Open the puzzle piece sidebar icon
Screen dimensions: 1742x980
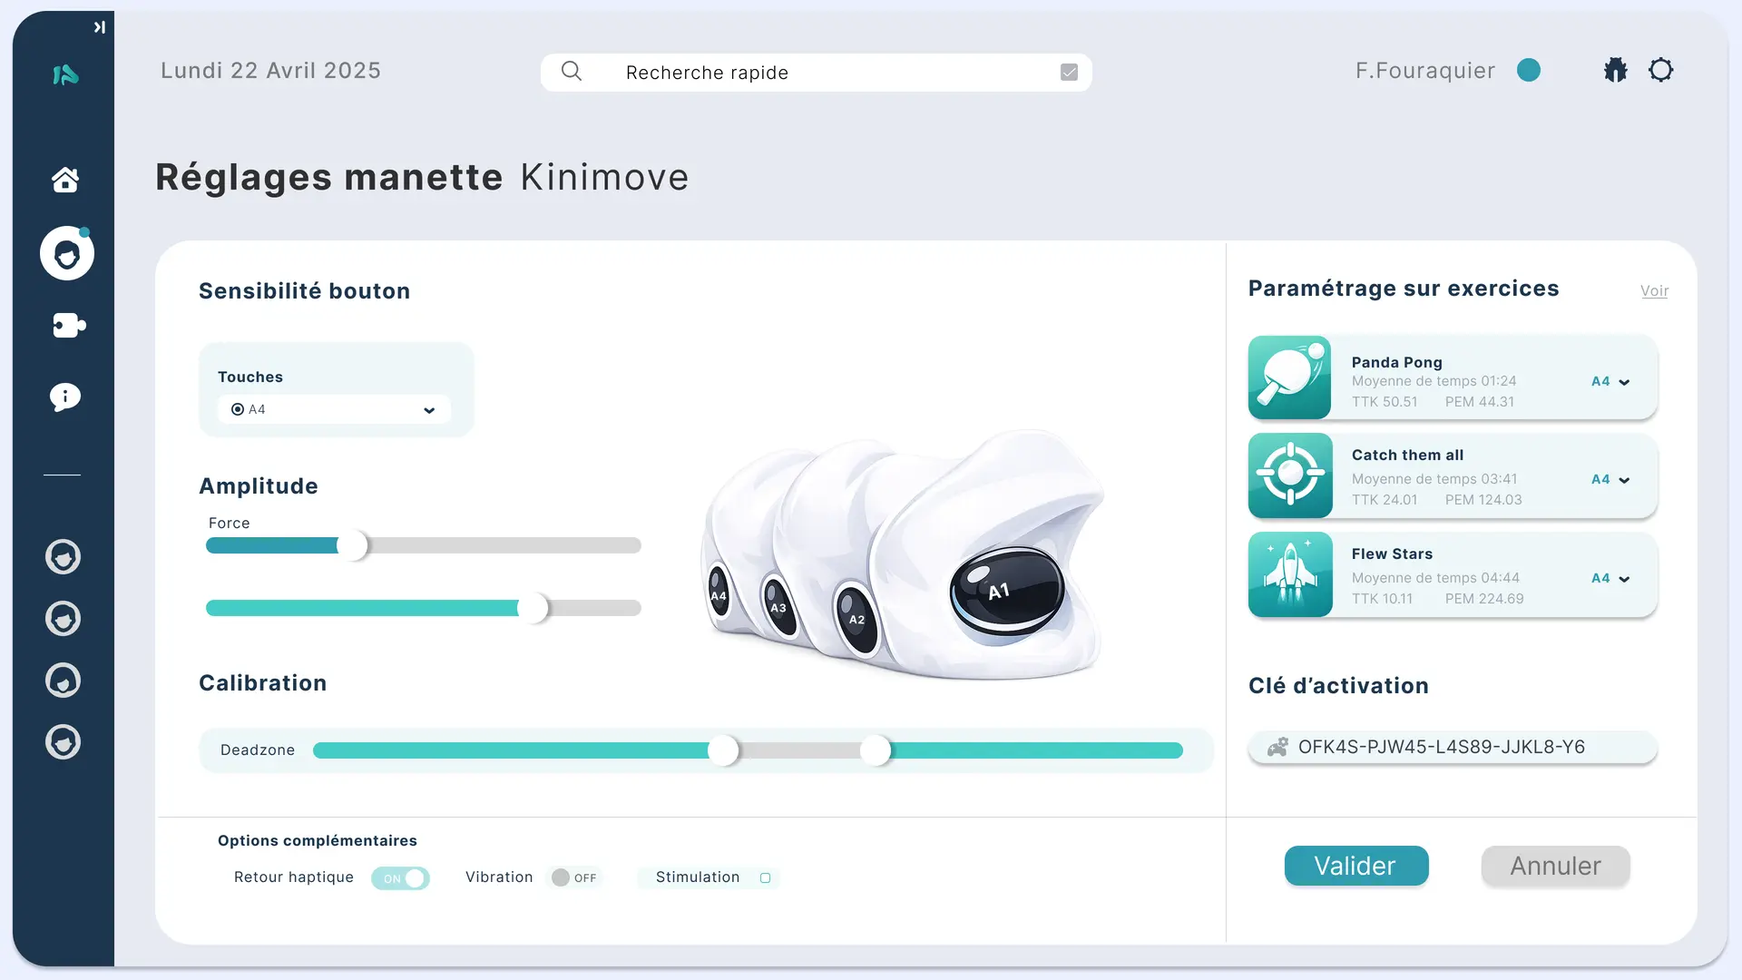click(x=68, y=325)
